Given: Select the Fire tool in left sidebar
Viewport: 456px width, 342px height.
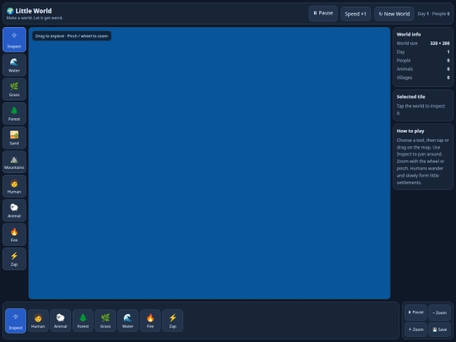Looking at the screenshot, I should [x=14, y=235].
